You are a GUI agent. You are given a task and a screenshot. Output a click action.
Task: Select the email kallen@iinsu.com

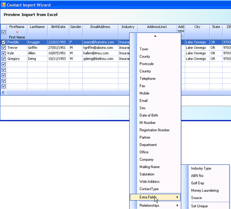coord(100,53)
